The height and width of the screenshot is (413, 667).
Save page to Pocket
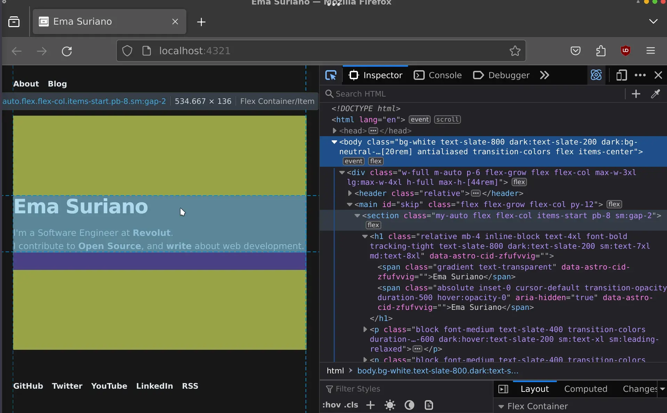coord(576,51)
